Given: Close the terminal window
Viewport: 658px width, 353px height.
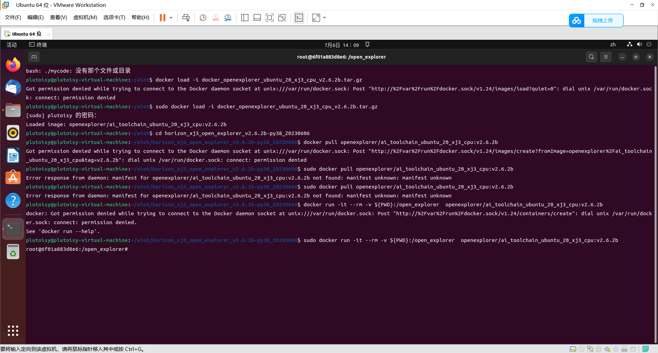Looking at the screenshot, I should [650, 57].
